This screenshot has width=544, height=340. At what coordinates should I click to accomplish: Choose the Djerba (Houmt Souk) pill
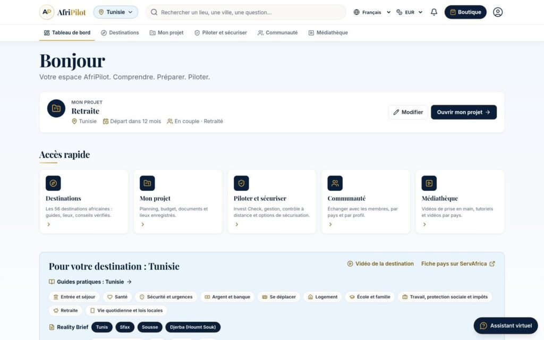pos(193,327)
